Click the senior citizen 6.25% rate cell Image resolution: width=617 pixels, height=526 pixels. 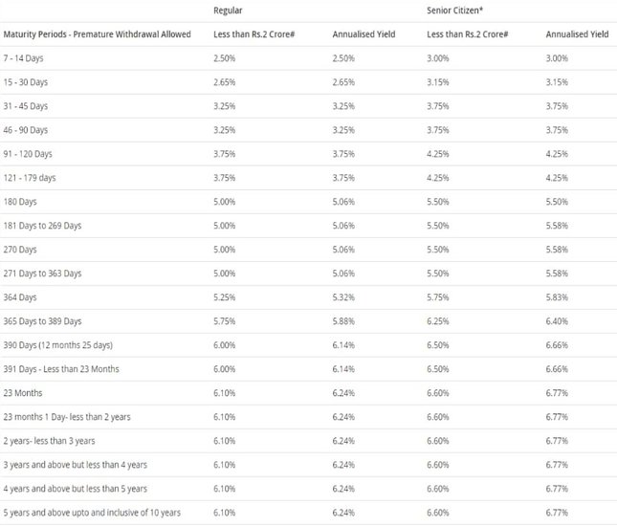coord(438,321)
